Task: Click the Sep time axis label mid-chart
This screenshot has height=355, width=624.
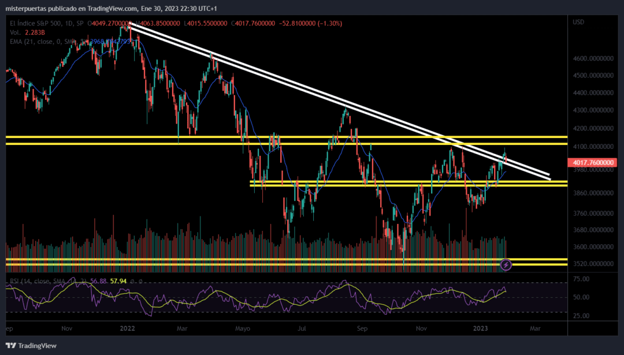Action: pyautogui.click(x=362, y=328)
